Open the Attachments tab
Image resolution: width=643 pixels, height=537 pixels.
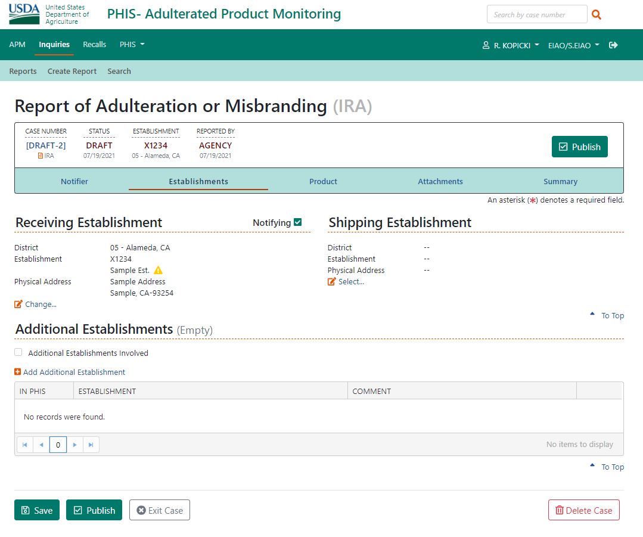tap(440, 182)
